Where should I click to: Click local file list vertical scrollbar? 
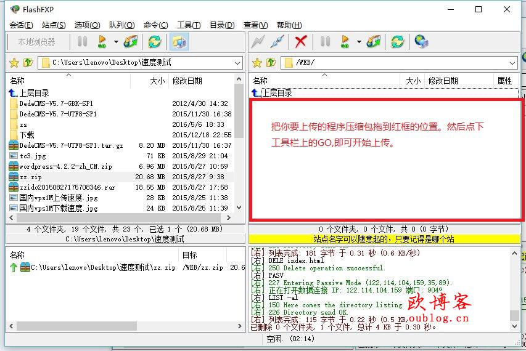click(x=239, y=111)
